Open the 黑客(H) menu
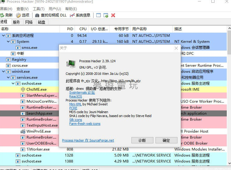Viewport: 231px width, 170px height. point(6,9)
